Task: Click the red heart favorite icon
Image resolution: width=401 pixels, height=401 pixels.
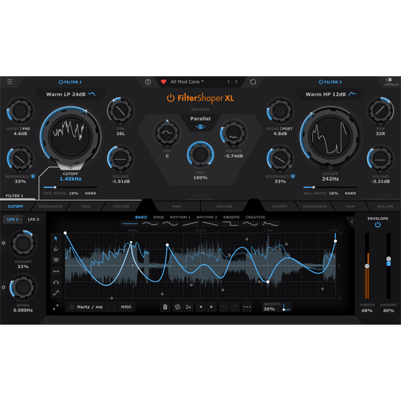Action: pyautogui.click(x=164, y=82)
